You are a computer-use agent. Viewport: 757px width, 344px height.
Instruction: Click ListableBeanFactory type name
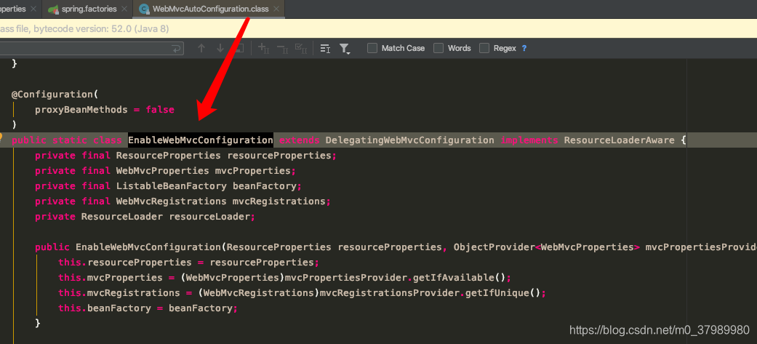point(172,186)
